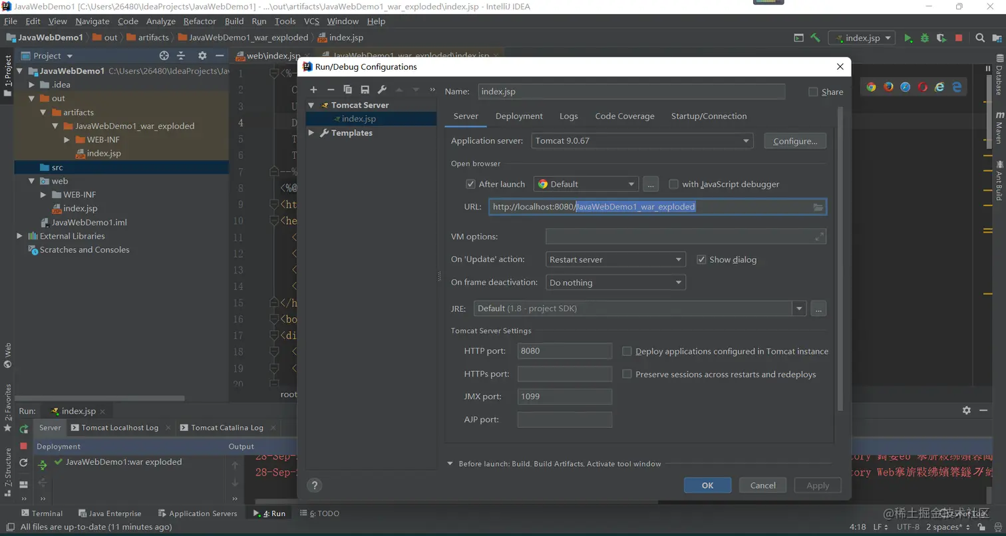Switch to the Deployment tab
Viewport: 1006px width, 536px height.
coord(519,116)
